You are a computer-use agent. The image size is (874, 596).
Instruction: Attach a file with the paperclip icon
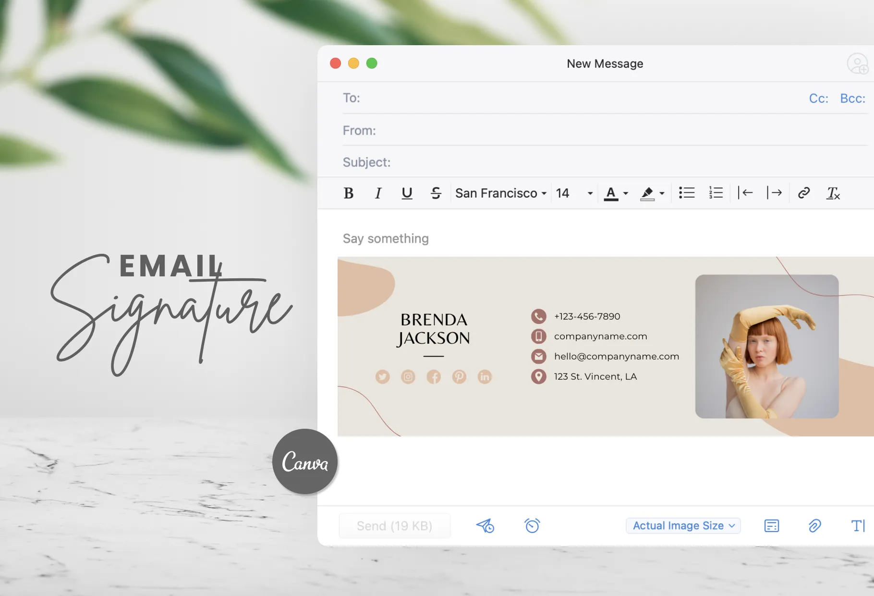click(814, 525)
